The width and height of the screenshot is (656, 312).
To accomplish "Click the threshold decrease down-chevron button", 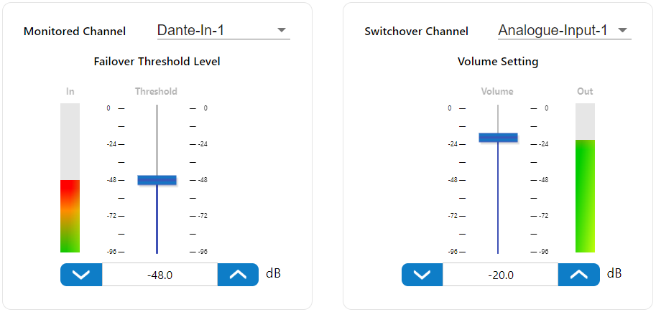I will point(81,275).
